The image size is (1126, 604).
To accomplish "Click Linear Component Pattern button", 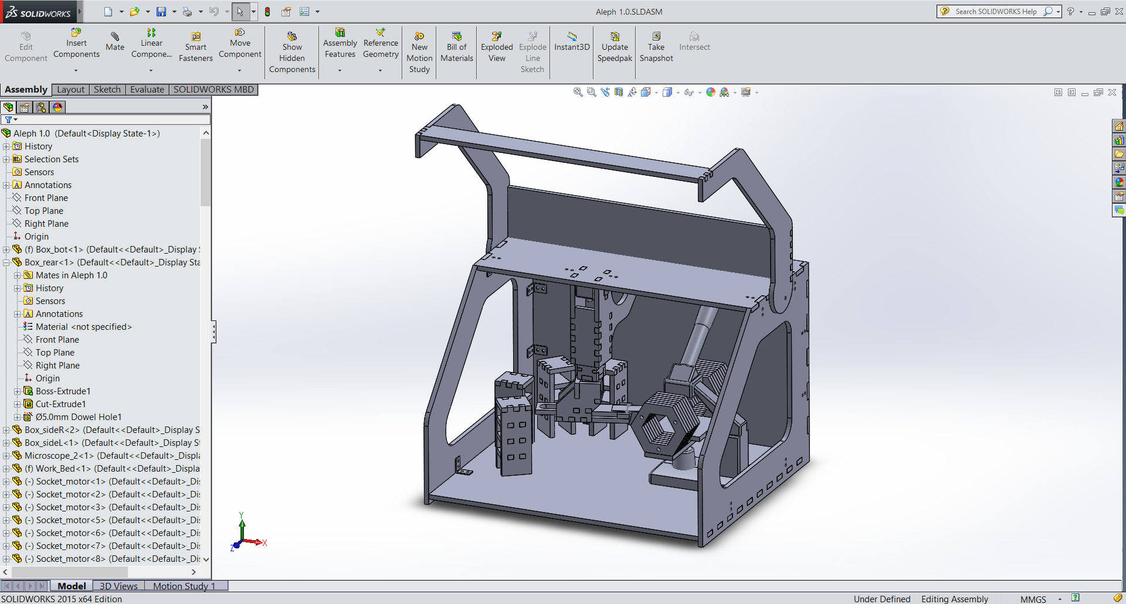I will click(151, 43).
